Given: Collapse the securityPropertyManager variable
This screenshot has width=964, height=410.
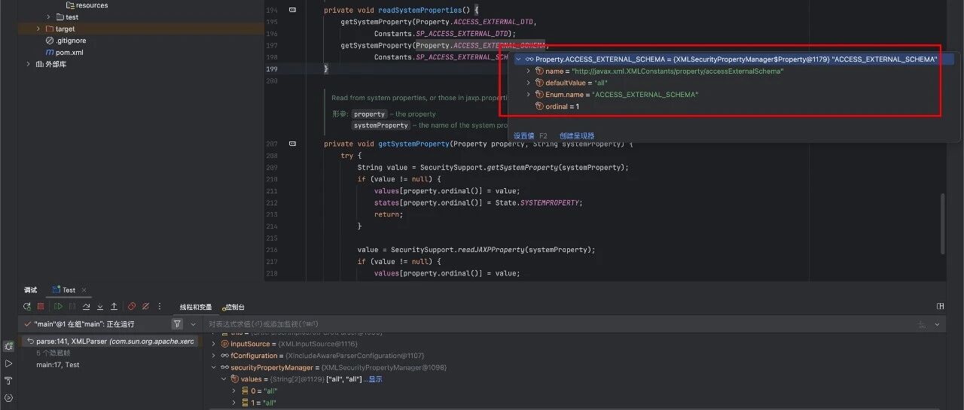Looking at the screenshot, I should tap(214, 368).
